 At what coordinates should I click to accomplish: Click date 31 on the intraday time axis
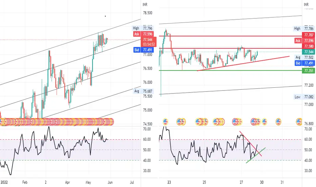[x=282, y=182]
